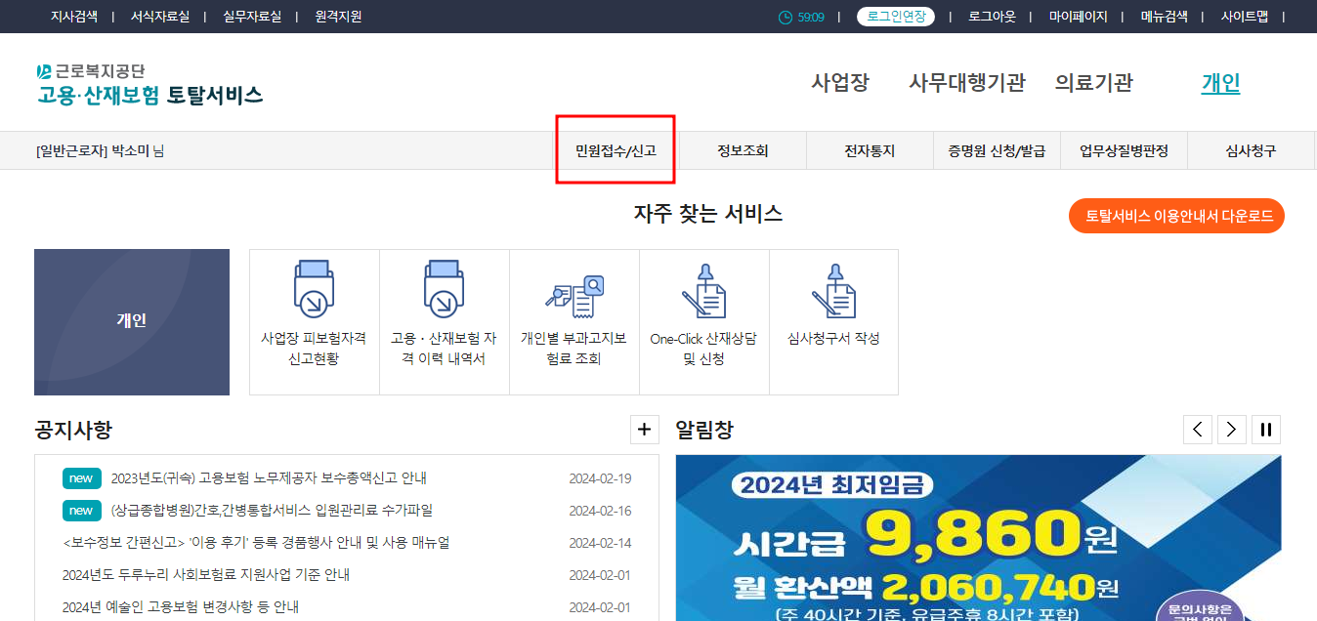Click the session timer clock icon
The width and height of the screenshot is (1317, 621).
(x=786, y=17)
